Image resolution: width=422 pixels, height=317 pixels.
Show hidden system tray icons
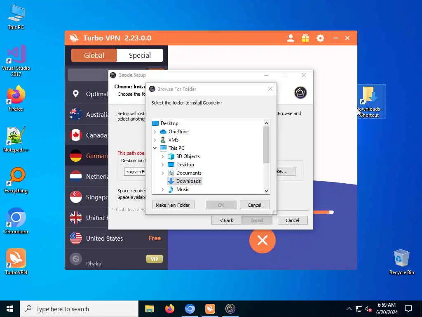point(349,309)
